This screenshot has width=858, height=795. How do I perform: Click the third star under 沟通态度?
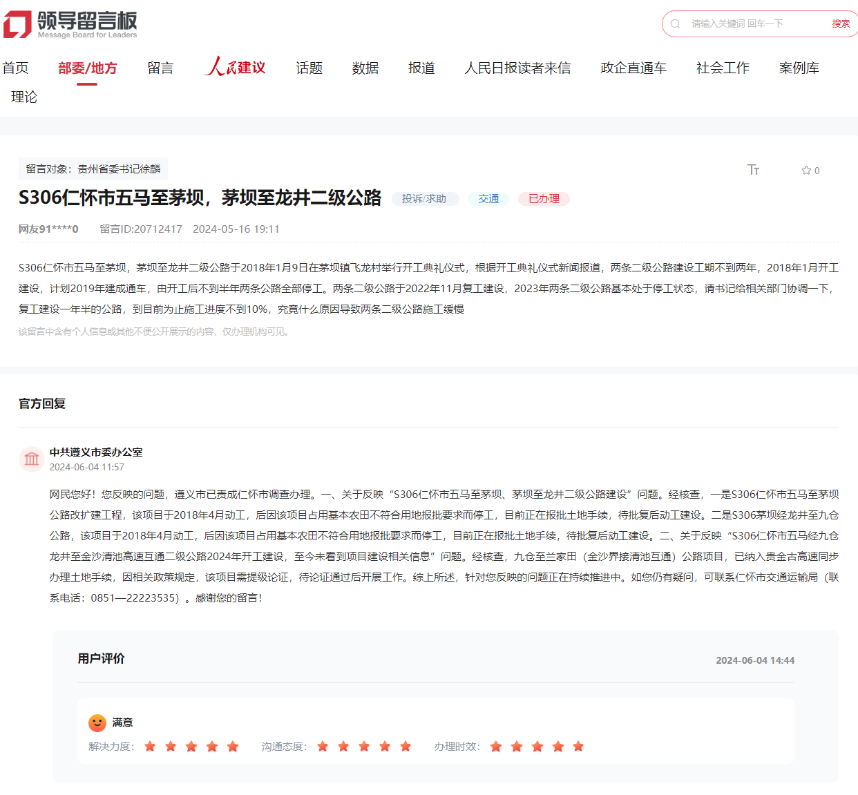364,747
